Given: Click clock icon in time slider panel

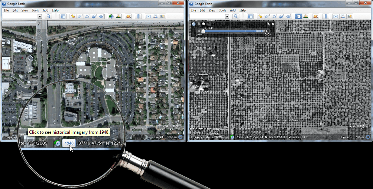Looking at the screenshot, I should point(194,24).
